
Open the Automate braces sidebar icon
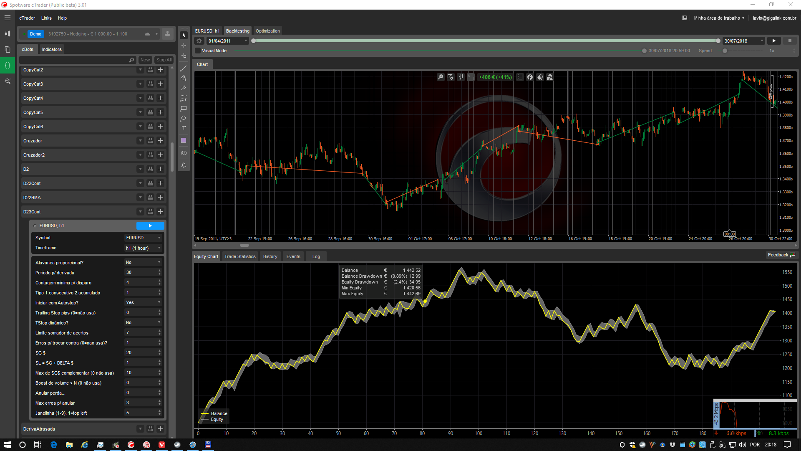pos(8,65)
